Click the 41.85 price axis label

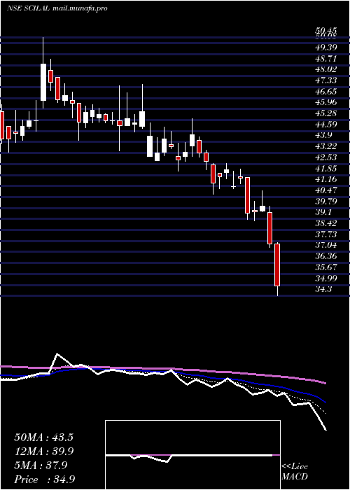[326, 168]
